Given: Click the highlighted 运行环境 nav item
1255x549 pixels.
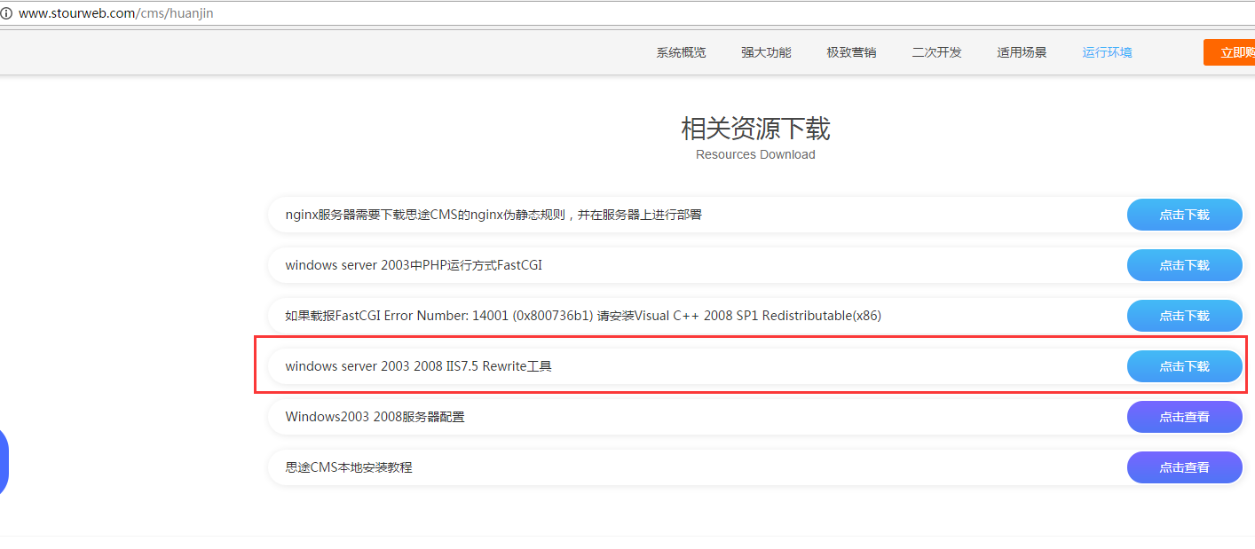Looking at the screenshot, I should point(1107,52).
